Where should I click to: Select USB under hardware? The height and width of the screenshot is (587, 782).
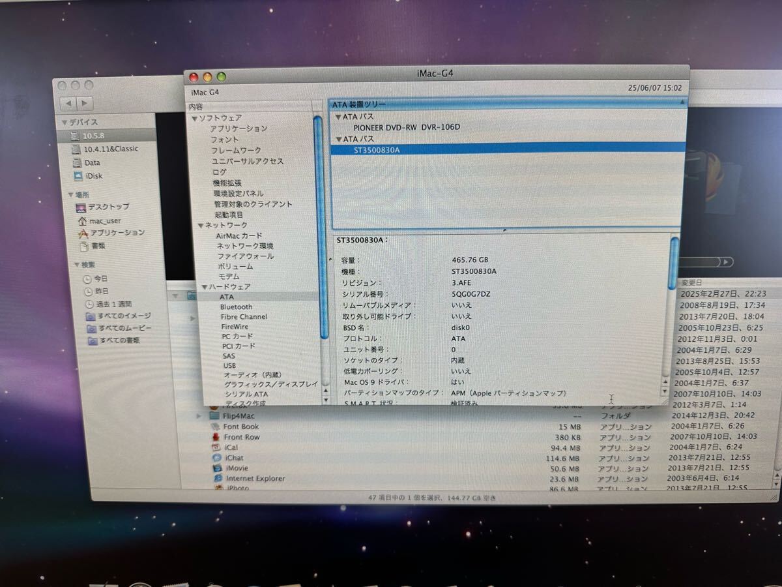click(x=229, y=366)
